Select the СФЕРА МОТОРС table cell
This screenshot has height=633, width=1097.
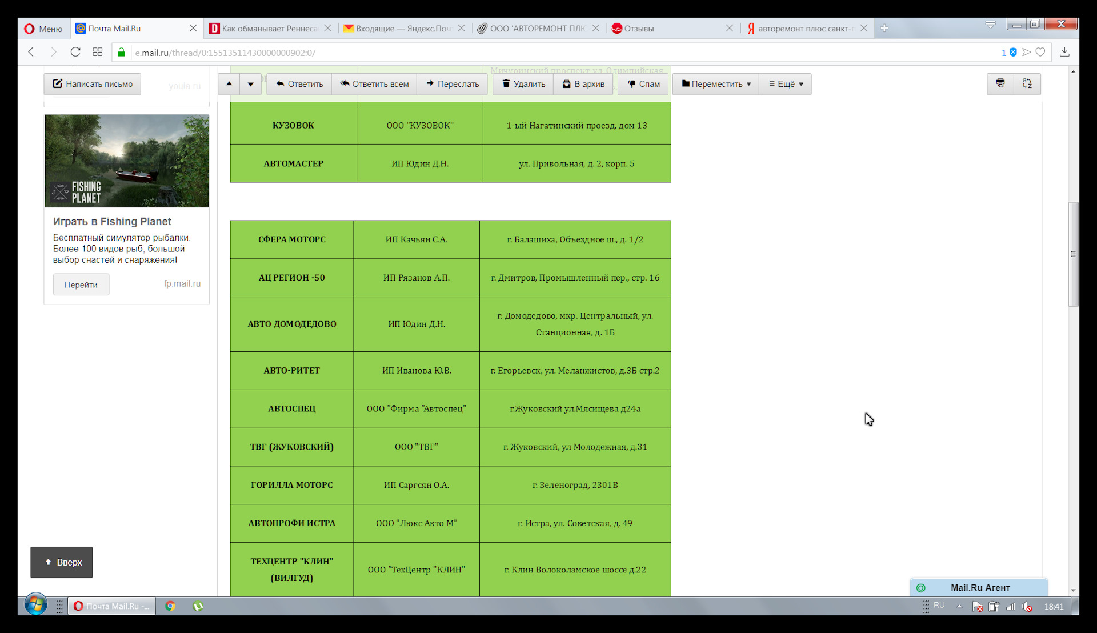(292, 239)
